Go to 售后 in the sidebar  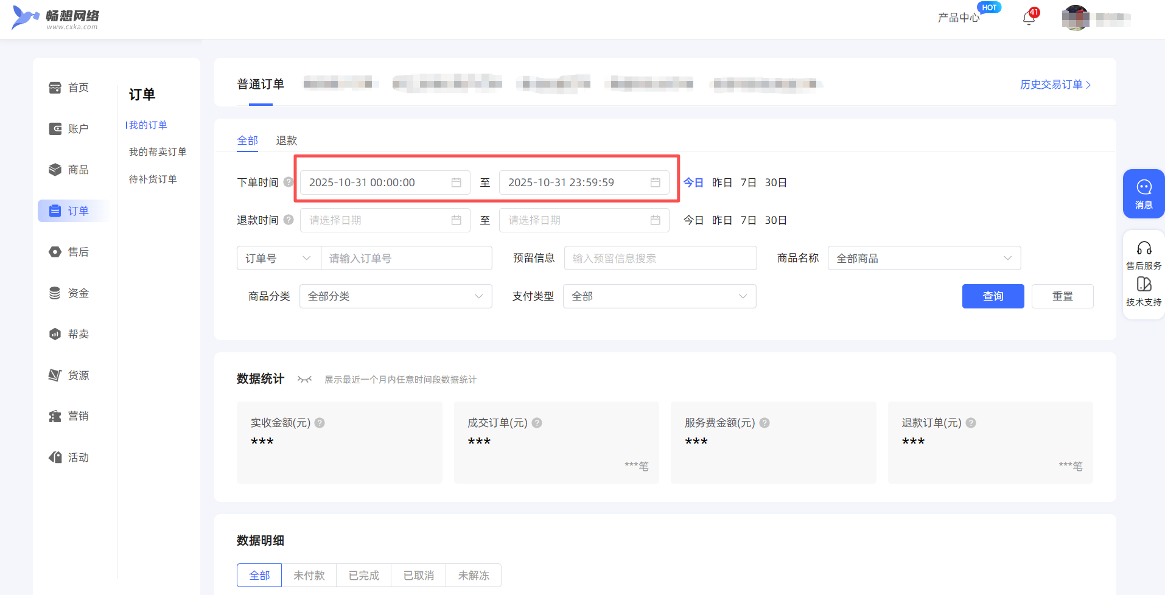coord(77,252)
